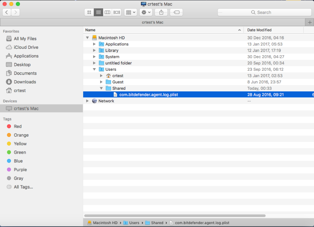Go forward with the right arrow button

pos(15,12)
